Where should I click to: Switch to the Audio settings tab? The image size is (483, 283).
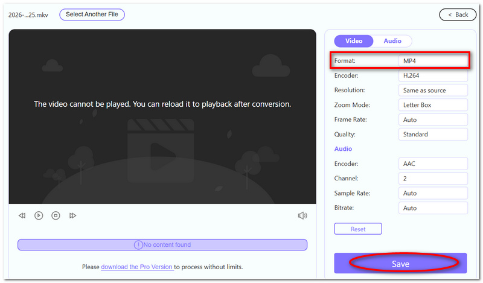[392, 41]
